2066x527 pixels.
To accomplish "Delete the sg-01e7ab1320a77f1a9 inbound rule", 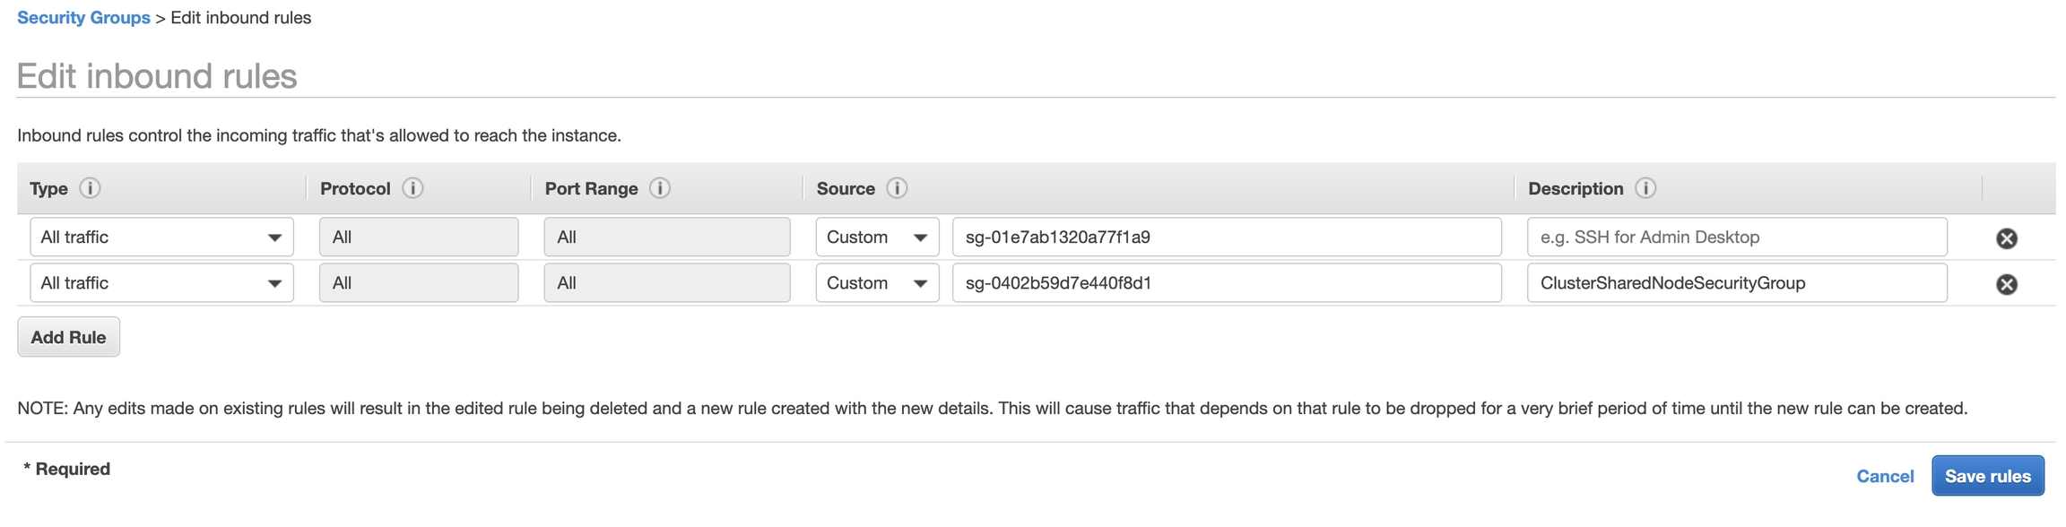I will click(2007, 238).
